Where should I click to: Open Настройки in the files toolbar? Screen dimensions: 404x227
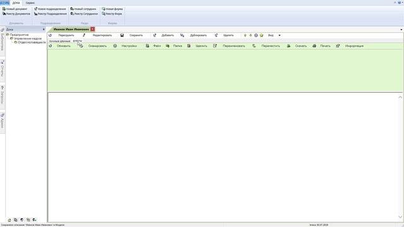coord(125,46)
